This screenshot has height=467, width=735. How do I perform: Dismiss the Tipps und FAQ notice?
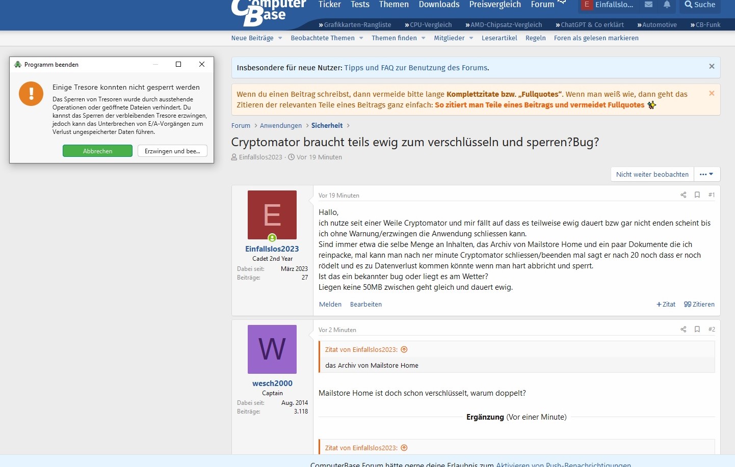(x=712, y=66)
